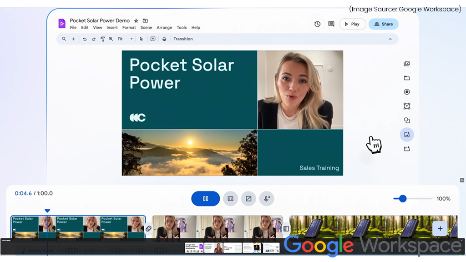Open version history clock icon

click(317, 24)
